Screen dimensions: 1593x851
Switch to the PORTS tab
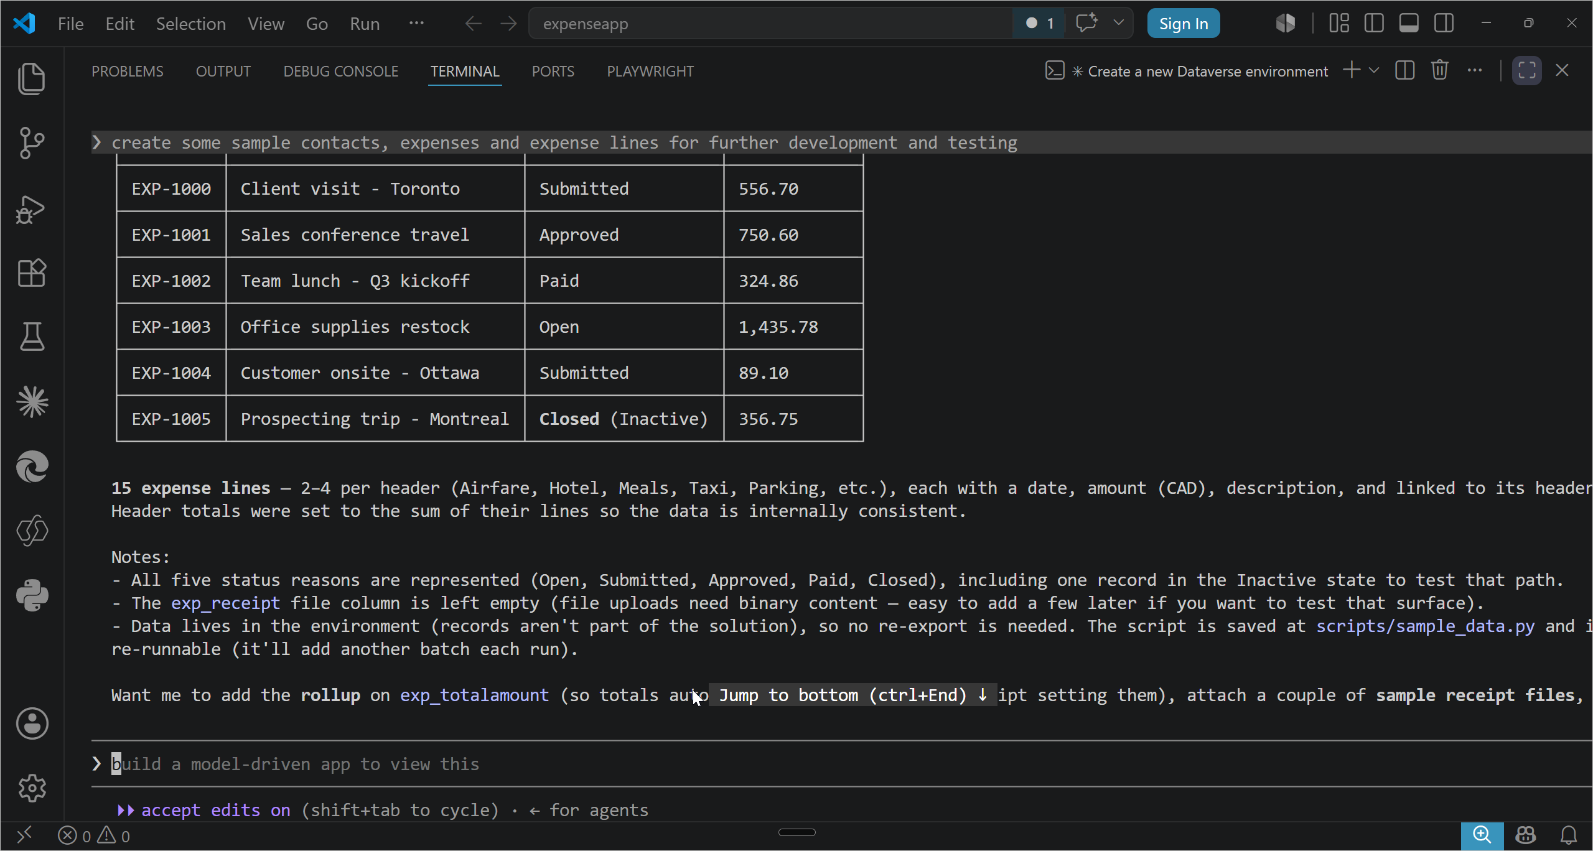553,72
